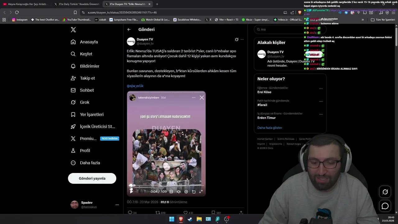Click the browser back arrow

tap(4, 12)
